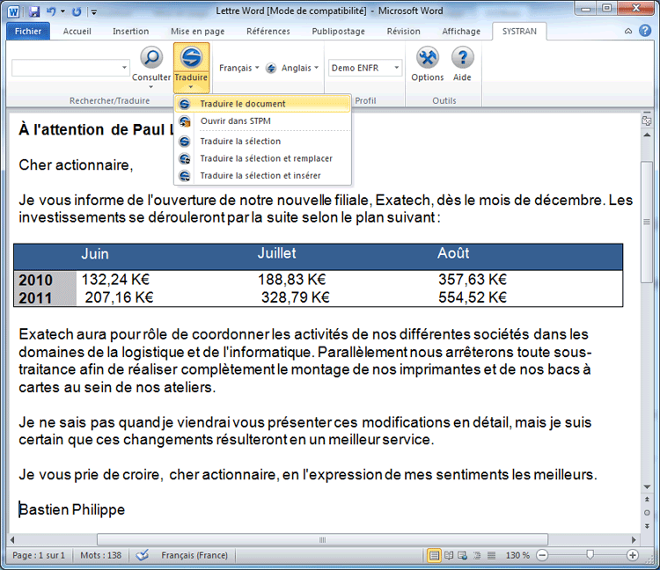Image resolution: width=660 pixels, height=570 pixels.
Task: Open the Affichage tab
Action: point(461,31)
